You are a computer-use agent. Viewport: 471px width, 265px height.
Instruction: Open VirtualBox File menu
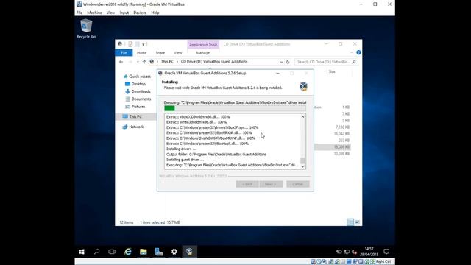pos(79,13)
